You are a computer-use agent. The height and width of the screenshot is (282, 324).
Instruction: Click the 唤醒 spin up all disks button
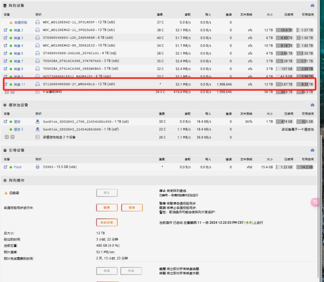pyautogui.click(x=107, y=271)
